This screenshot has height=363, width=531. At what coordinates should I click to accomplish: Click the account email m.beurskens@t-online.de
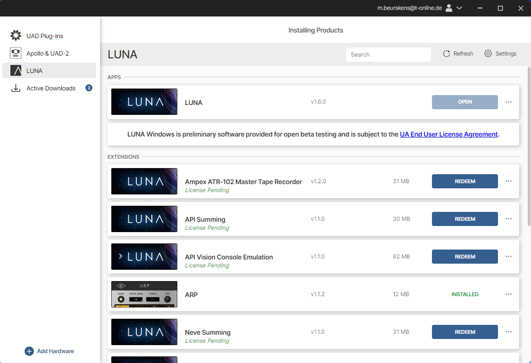click(409, 8)
